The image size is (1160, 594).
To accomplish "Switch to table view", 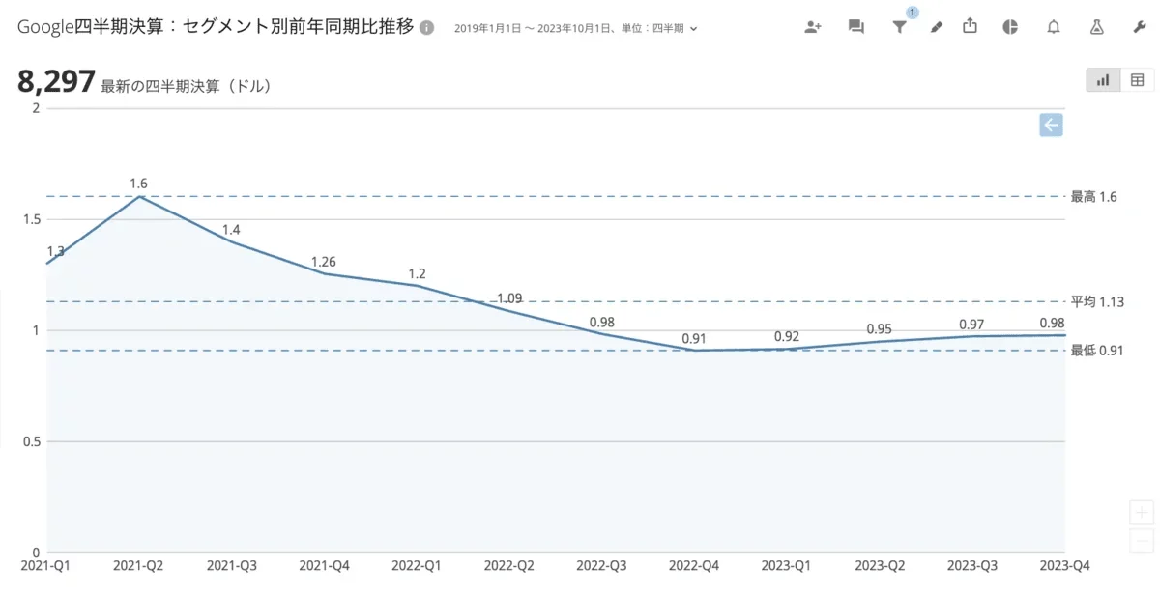I will [1138, 80].
